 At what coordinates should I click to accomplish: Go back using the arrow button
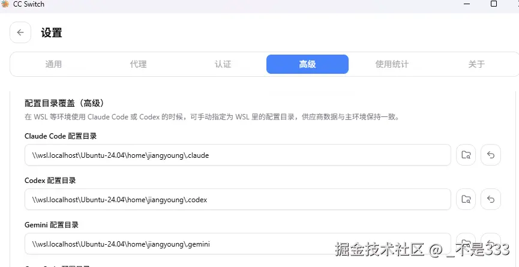(x=20, y=32)
